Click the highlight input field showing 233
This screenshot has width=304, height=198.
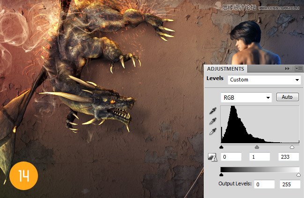[288, 157]
